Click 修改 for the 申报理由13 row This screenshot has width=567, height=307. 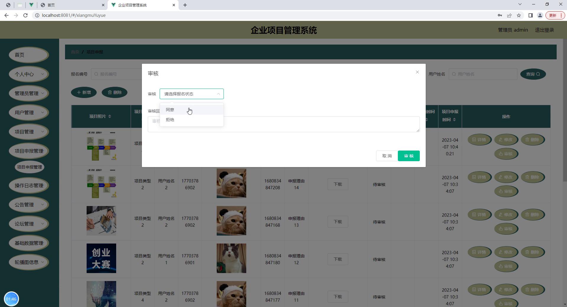point(506,215)
